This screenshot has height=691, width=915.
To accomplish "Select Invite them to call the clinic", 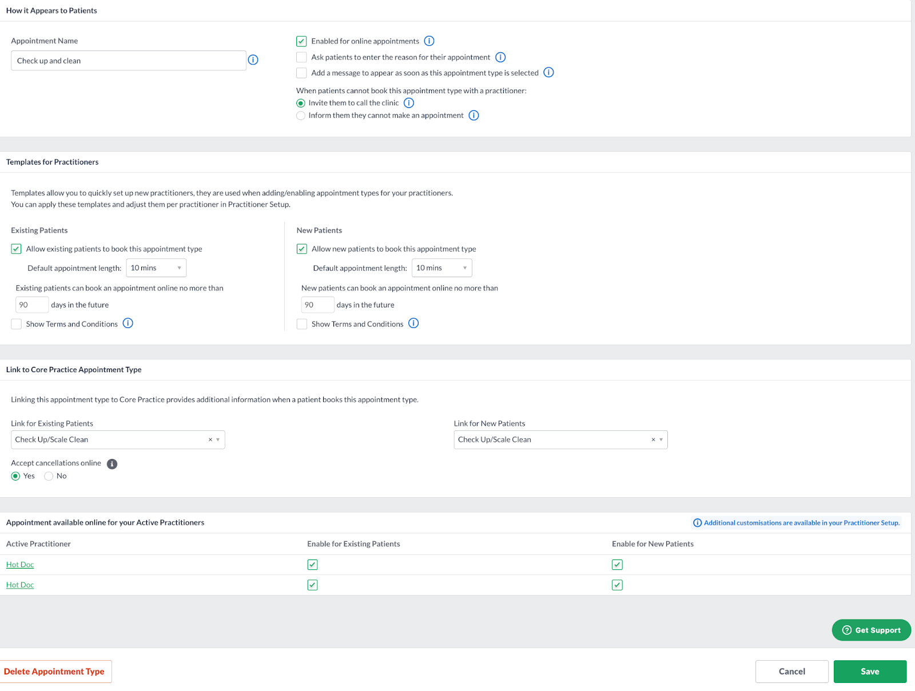I will click(x=301, y=103).
